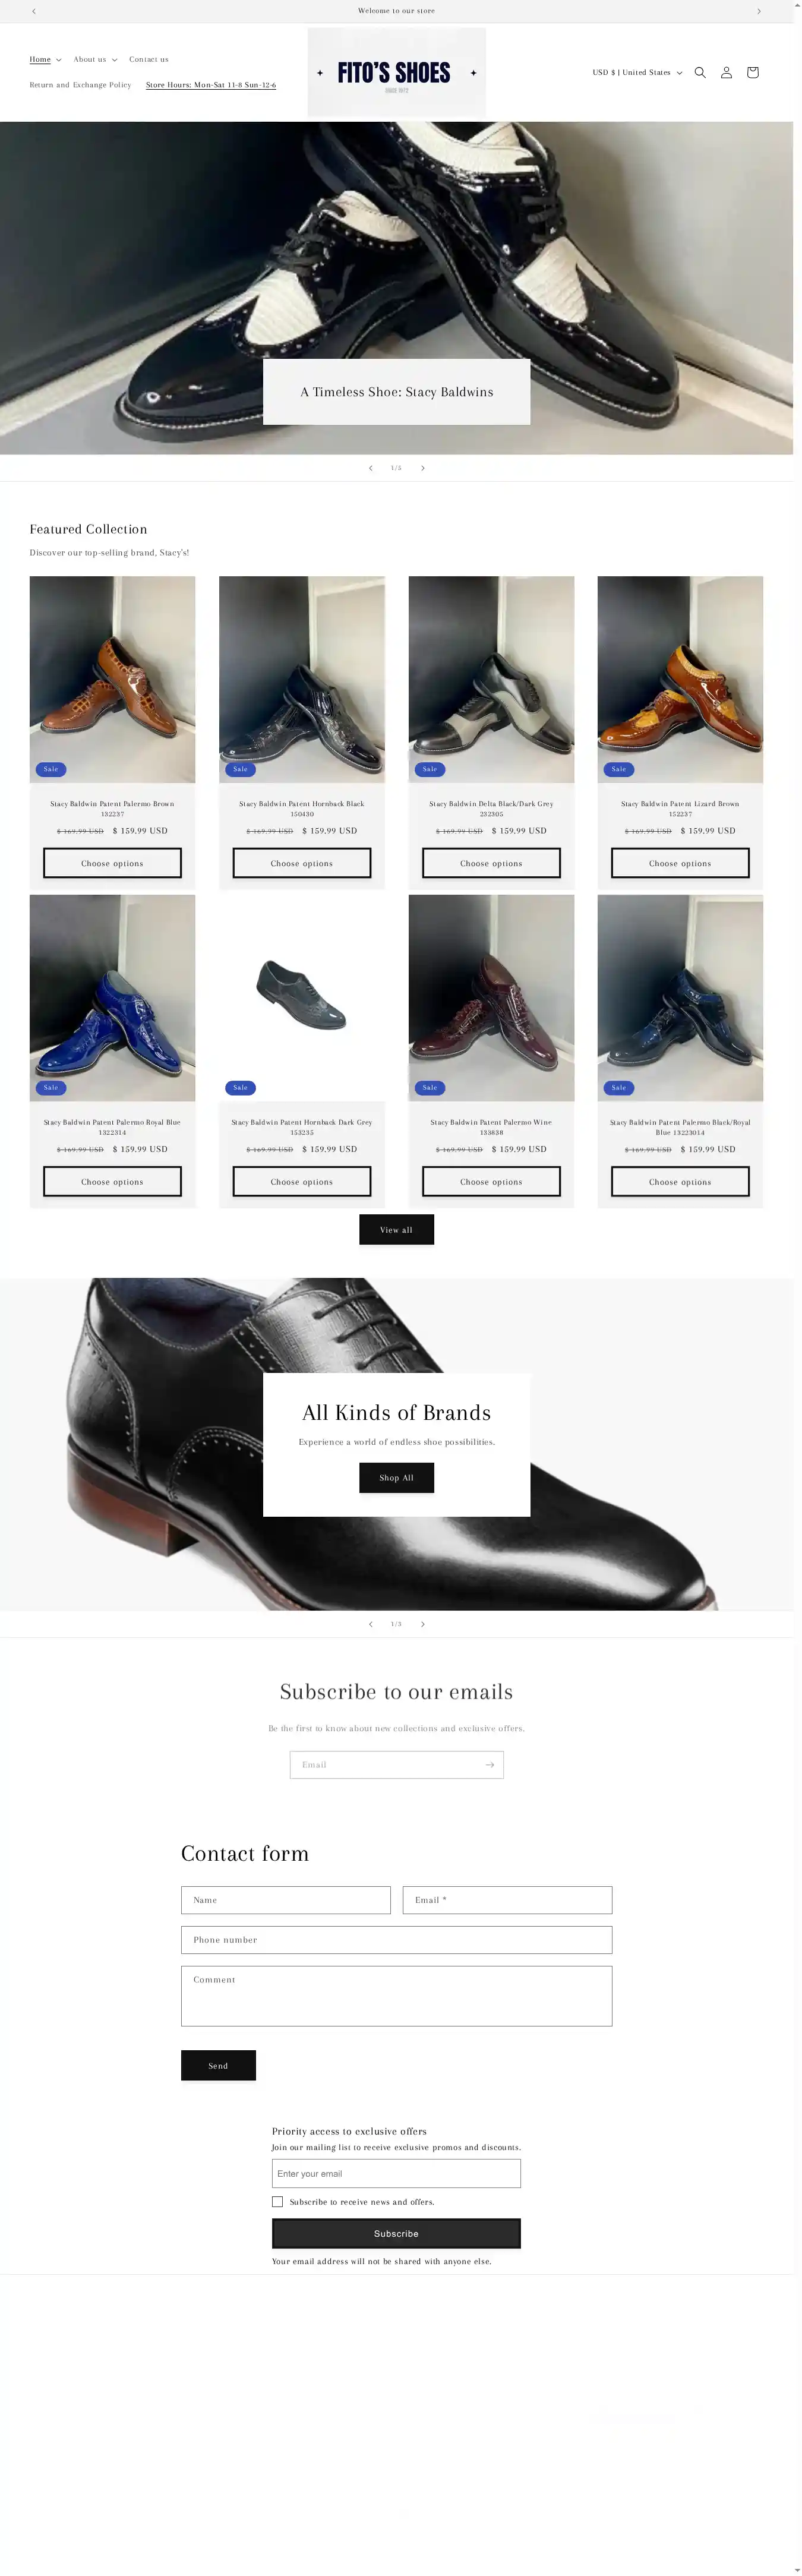Viewport: 802px width, 2576px height.
Task: Open the shopping cart icon
Action: click(753, 72)
